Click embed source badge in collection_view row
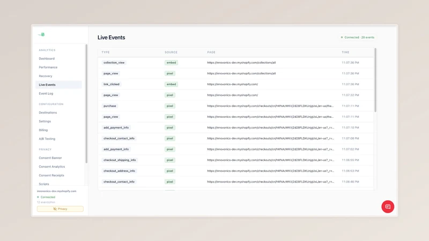Viewport: 429px width, 241px height. [x=171, y=63]
